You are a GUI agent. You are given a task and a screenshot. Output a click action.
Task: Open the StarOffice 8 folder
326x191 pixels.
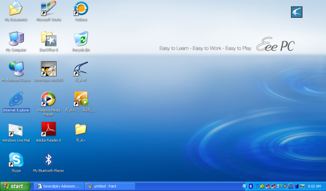pos(48,41)
